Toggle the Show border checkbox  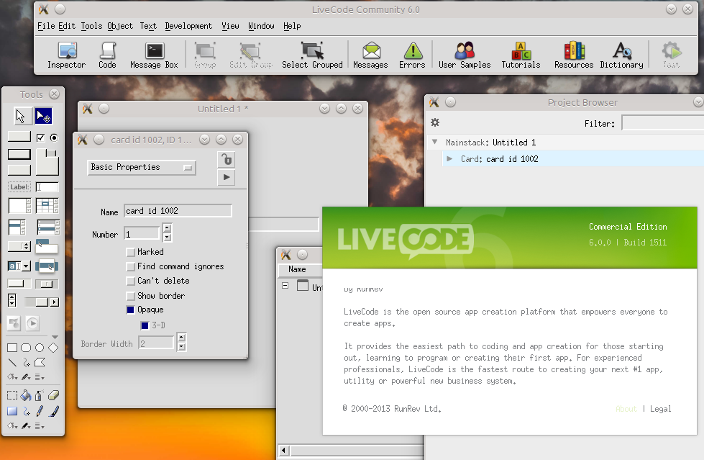point(130,296)
